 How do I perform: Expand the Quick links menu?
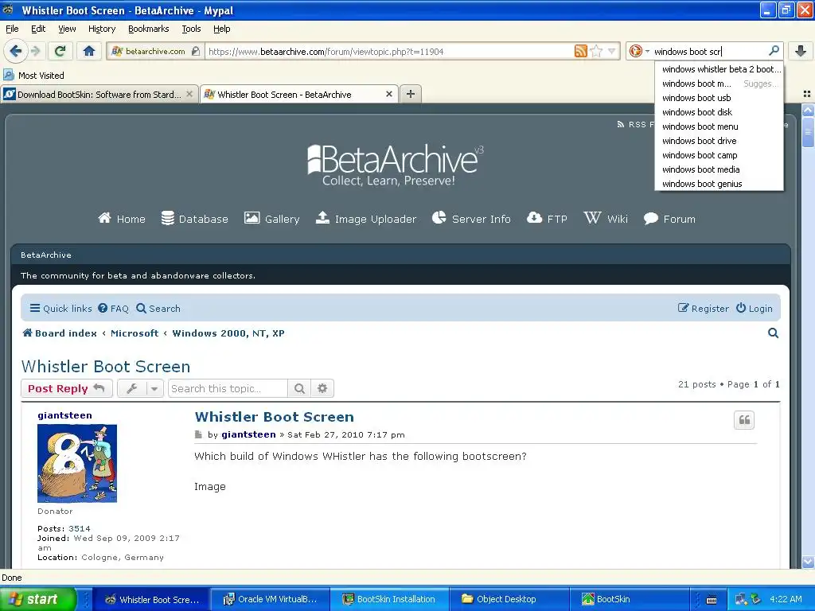point(60,308)
